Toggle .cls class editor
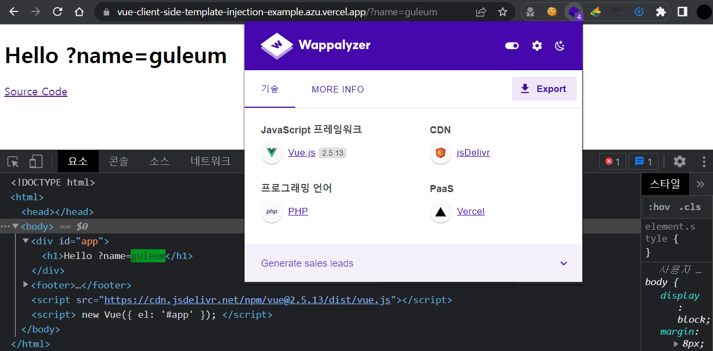Screen dimensions: 713x351 pyautogui.click(x=690, y=207)
